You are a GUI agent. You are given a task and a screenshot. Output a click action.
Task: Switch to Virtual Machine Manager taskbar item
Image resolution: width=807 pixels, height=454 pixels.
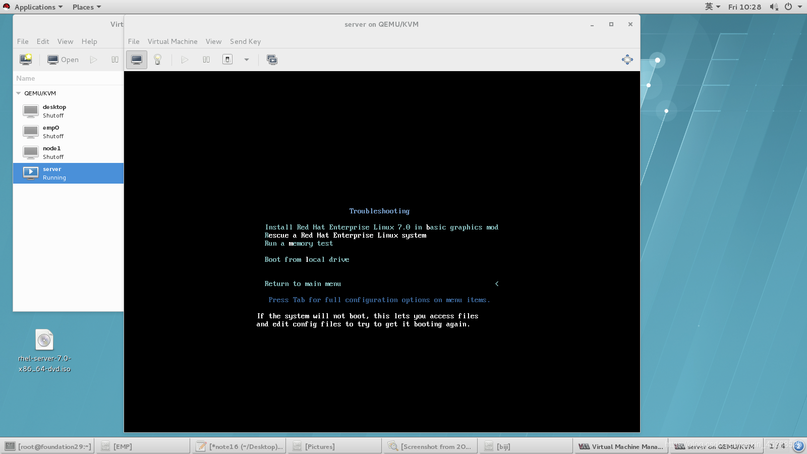coord(621,446)
